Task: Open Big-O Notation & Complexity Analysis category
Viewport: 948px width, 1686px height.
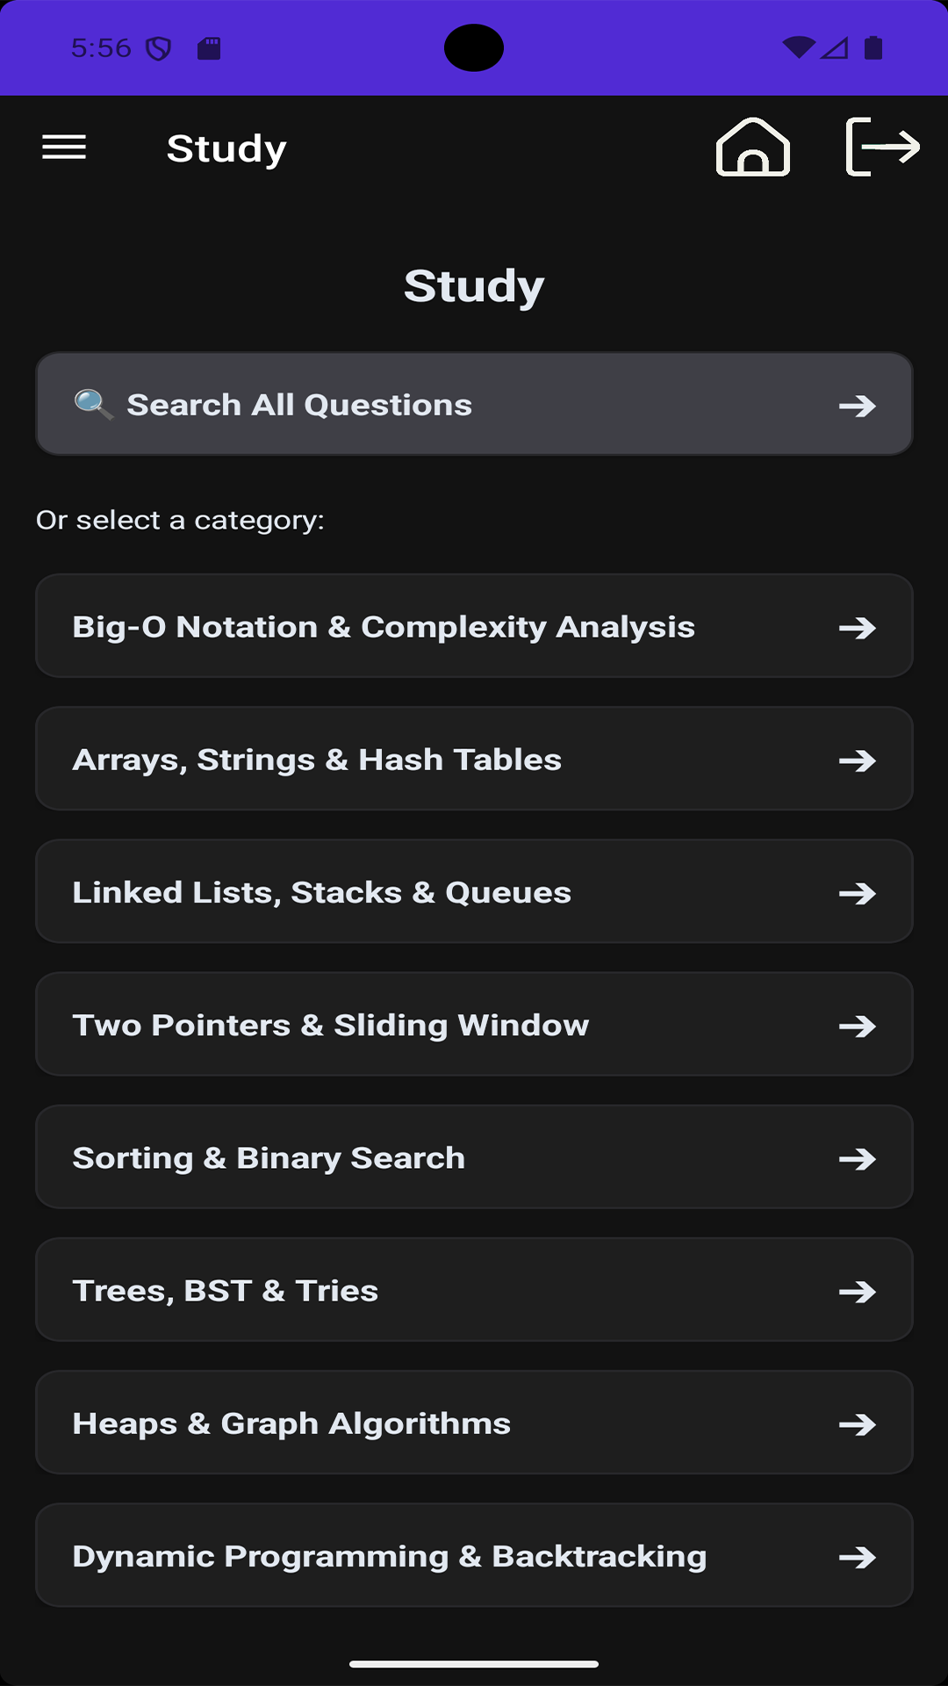Action: [474, 626]
